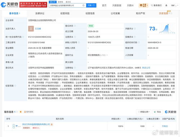
Task: Open the 持股比例 filter dropdown
Action: (x=144, y=112)
